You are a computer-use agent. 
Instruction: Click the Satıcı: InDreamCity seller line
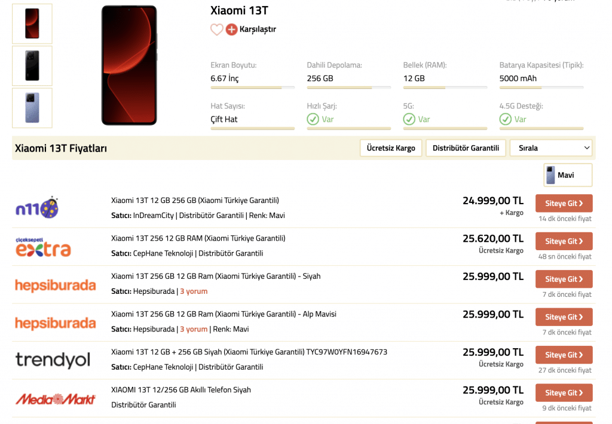coord(198,216)
